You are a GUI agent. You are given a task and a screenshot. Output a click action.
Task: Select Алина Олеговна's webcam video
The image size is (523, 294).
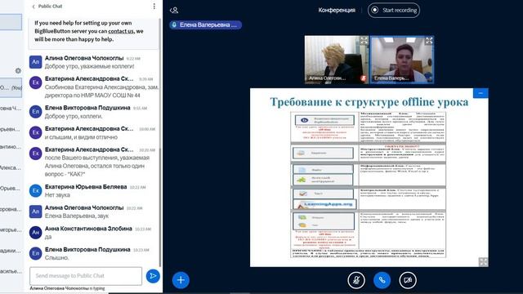click(337, 60)
